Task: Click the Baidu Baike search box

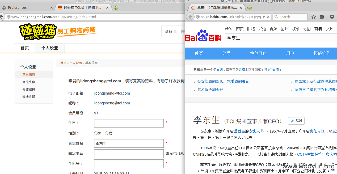Action: click(x=281, y=38)
